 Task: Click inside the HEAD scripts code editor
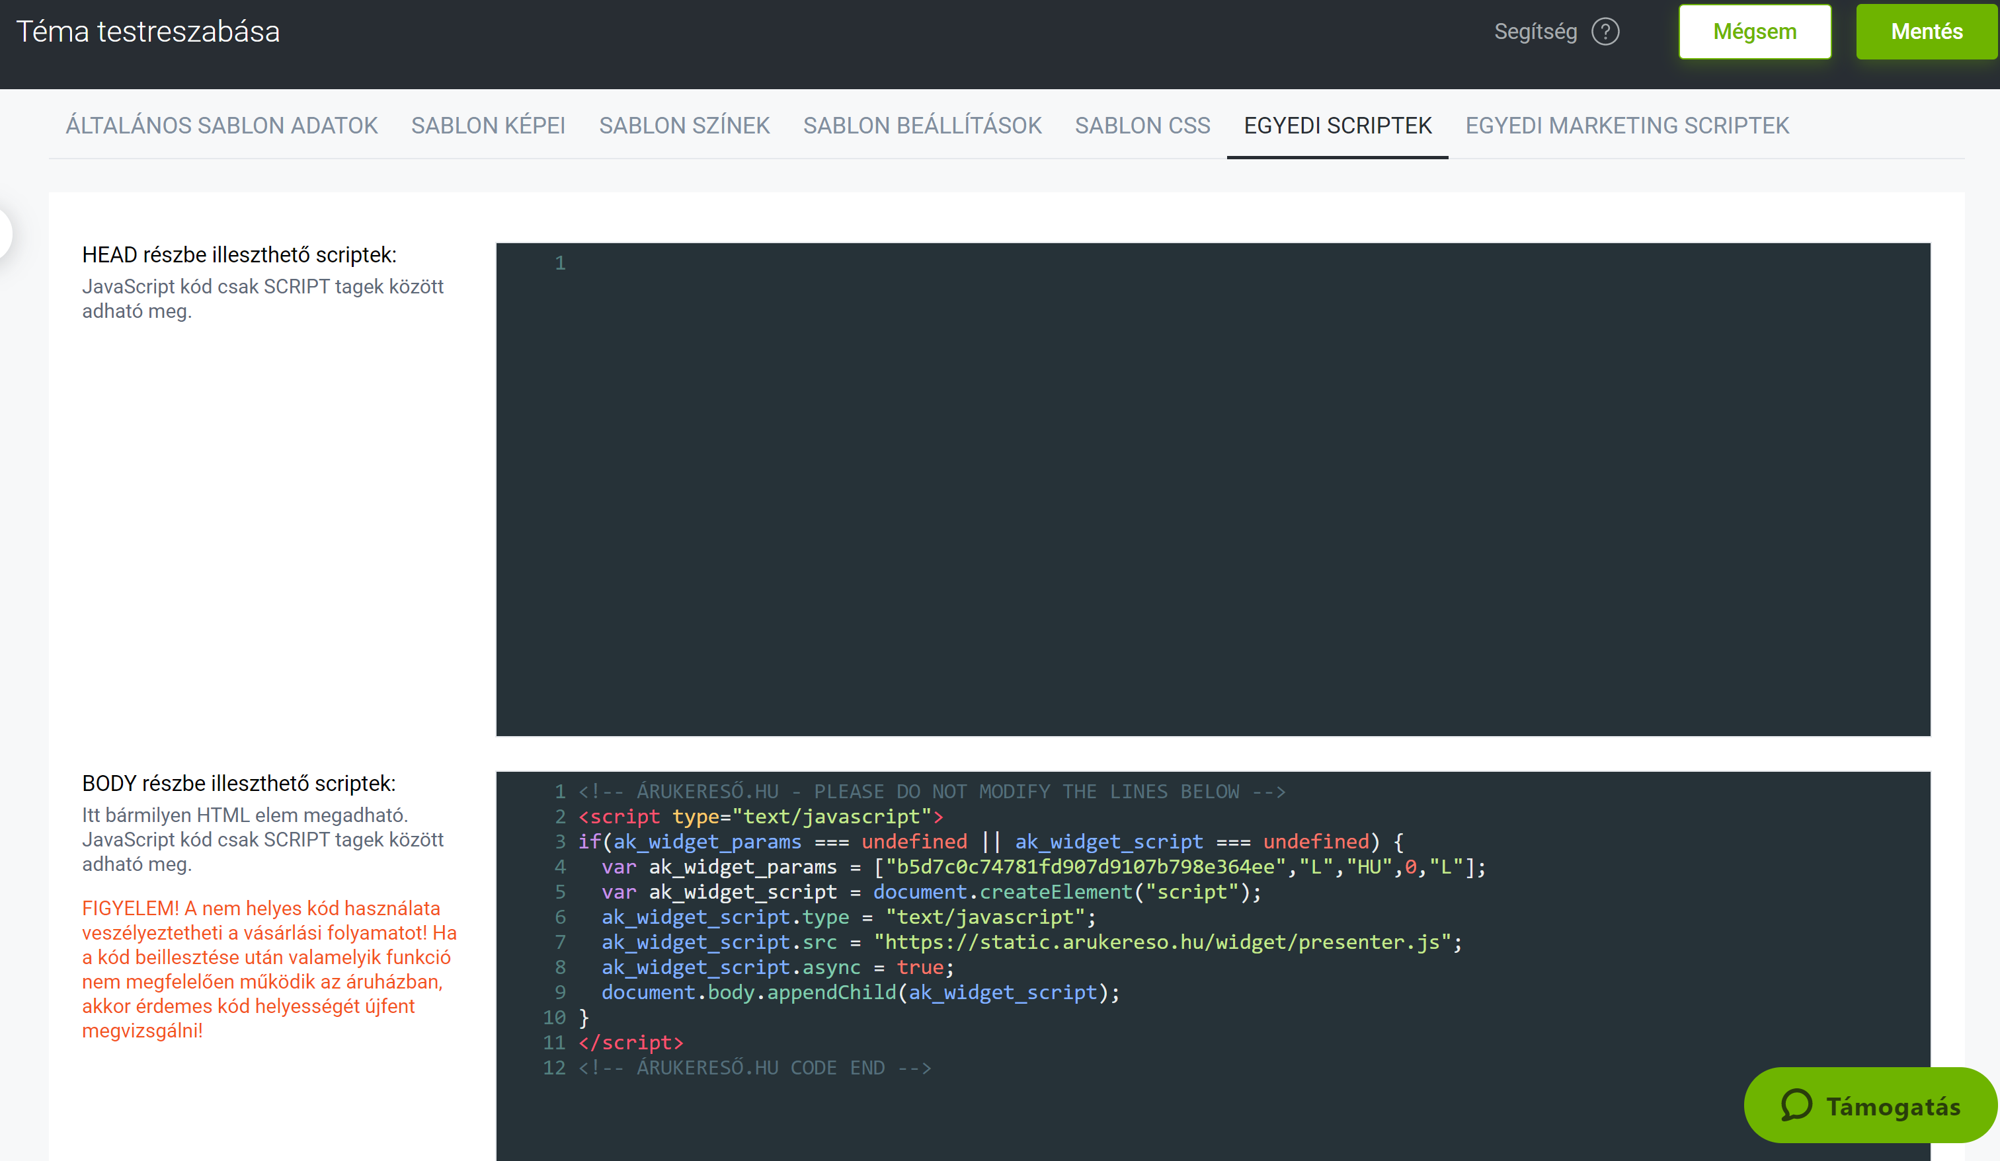tap(1213, 489)
